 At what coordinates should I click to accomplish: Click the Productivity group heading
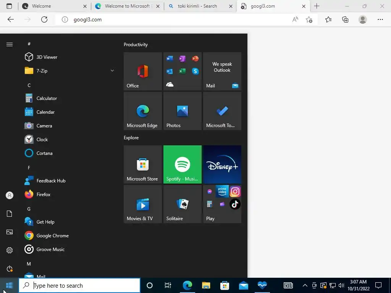(136, 45)
